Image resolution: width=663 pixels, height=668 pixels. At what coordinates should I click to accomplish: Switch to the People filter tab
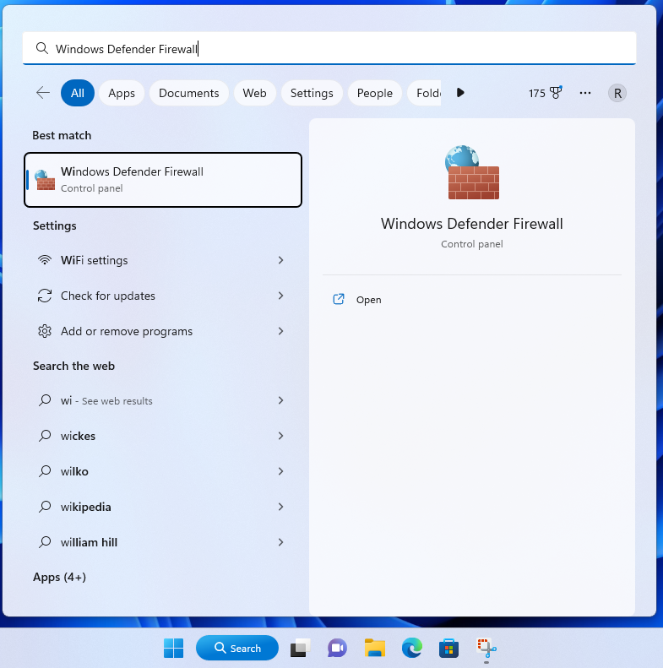374,93
